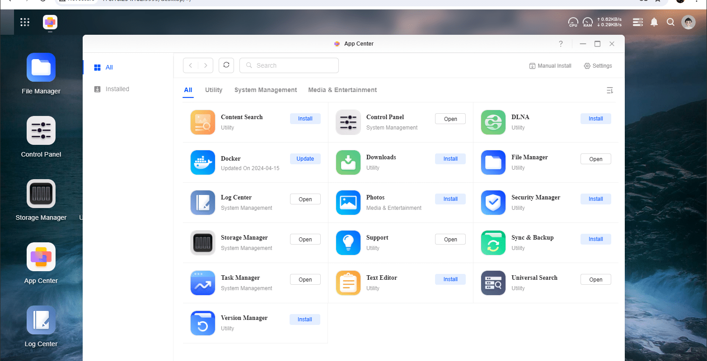Click the App Center icon in top taskbar
The image size is (707, 361).
50,22
